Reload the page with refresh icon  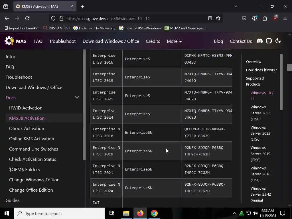click(27, 18)
